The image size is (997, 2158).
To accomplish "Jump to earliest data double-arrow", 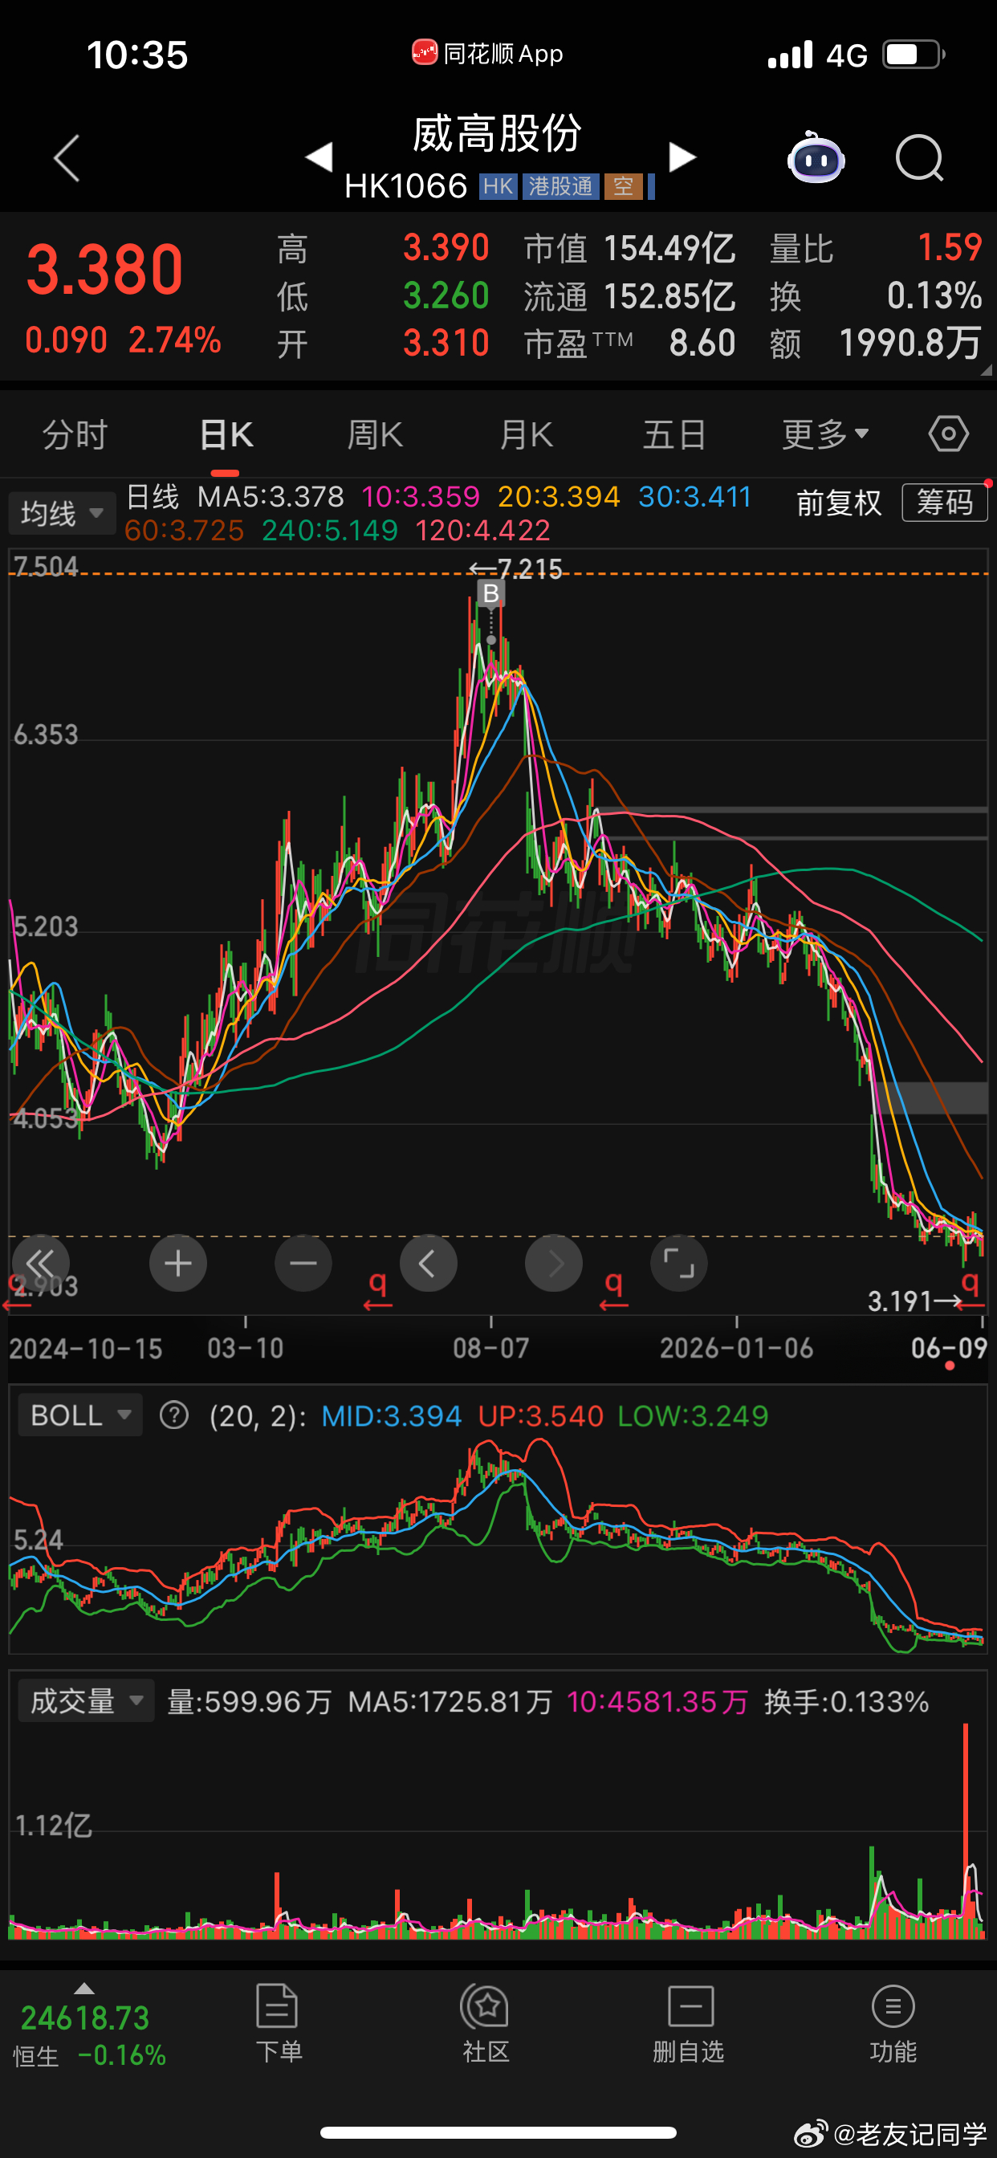I will point(40,1264).
